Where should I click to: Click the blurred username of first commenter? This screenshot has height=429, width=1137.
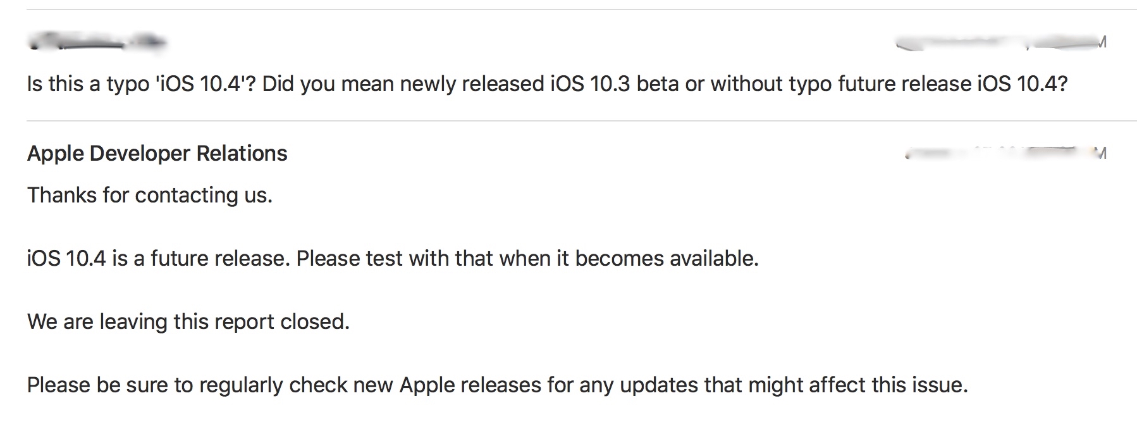pyautogui.click(x=98, y=43)
